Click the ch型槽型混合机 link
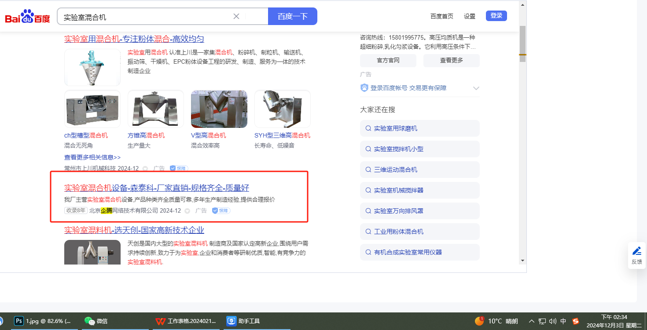Viewport: 647px width, 330px height. click(86, 135)
